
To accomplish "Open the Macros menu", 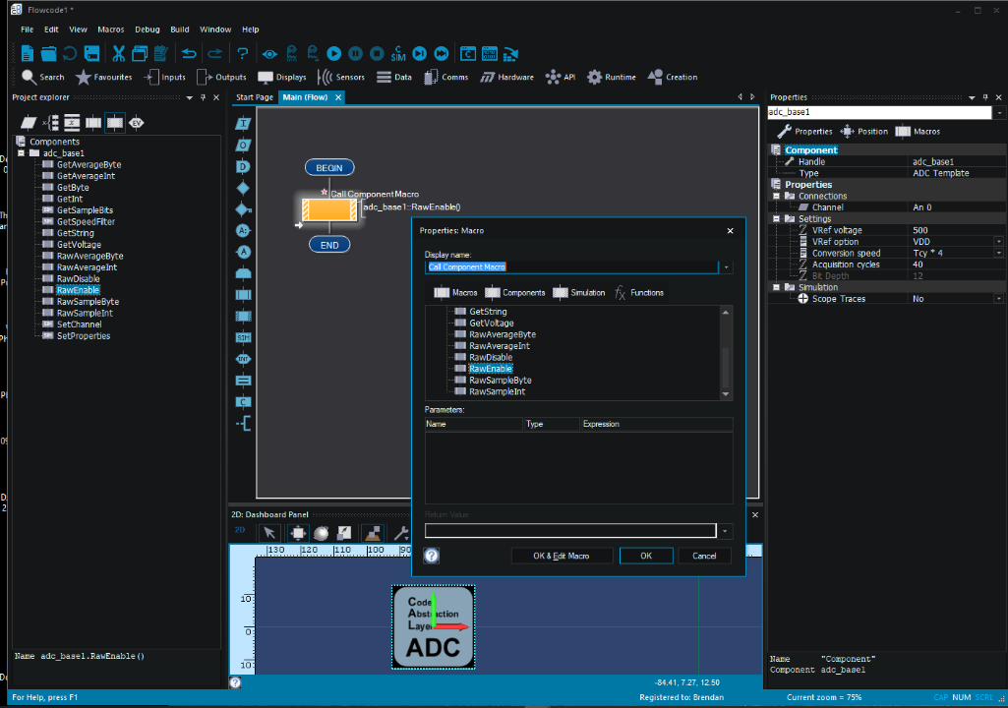I will coord(111,29).
